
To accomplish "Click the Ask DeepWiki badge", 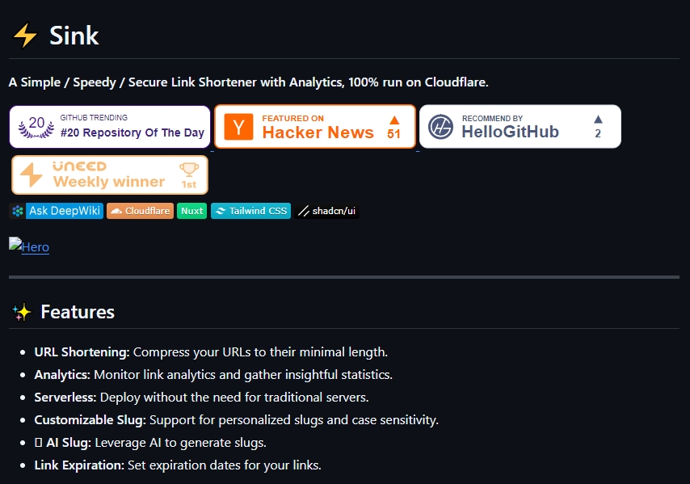I will tap(57, 211).
